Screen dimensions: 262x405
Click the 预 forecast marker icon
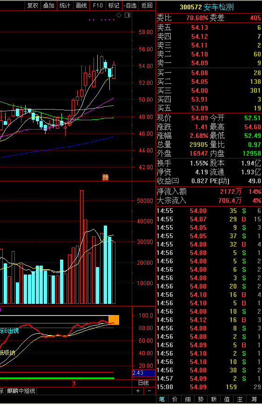click(106, 177)
